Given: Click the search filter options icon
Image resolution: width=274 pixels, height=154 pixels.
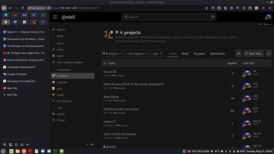Looking at the screenshot, I should (x=212, y=17).
